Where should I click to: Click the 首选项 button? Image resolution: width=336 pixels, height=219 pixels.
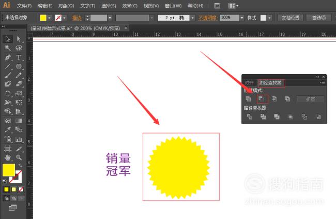[319, 18]
